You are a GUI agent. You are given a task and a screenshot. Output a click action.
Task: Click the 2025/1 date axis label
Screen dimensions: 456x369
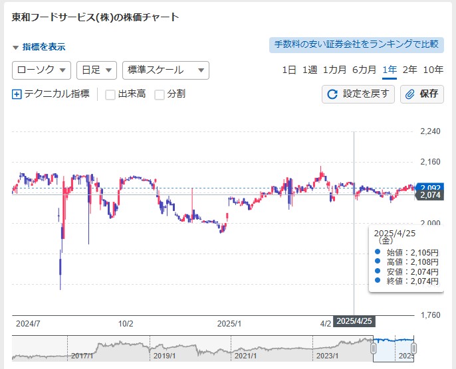(229, 324)
